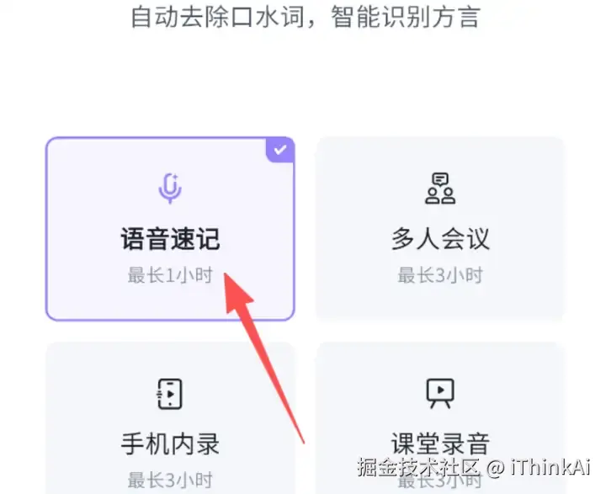Screen dimensions: 606x494
Task: Click 最长1小时 under 语音速记
Action: pos(170,275)
